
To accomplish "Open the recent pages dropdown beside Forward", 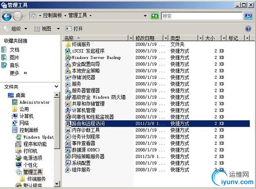I will point(25,16).
